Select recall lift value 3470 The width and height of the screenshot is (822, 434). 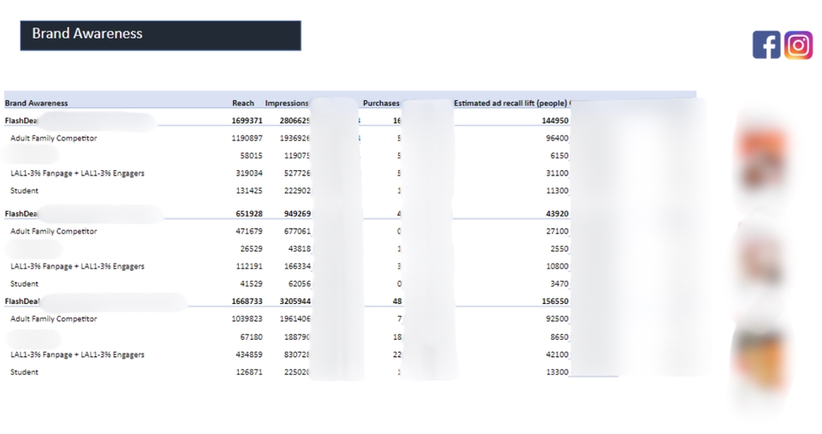(x=559, y=284)
